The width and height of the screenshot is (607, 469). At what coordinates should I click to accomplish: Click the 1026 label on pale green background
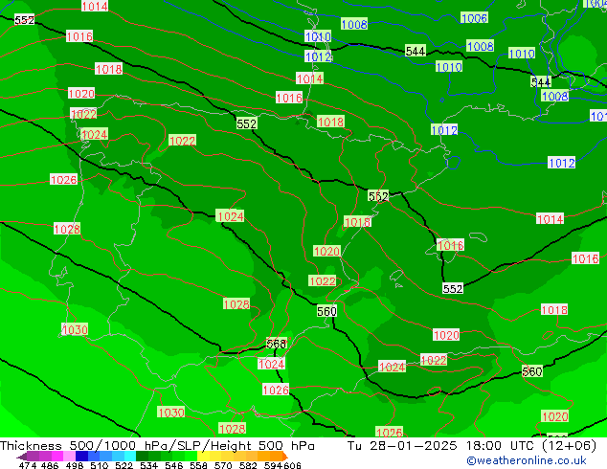(389, 432)
